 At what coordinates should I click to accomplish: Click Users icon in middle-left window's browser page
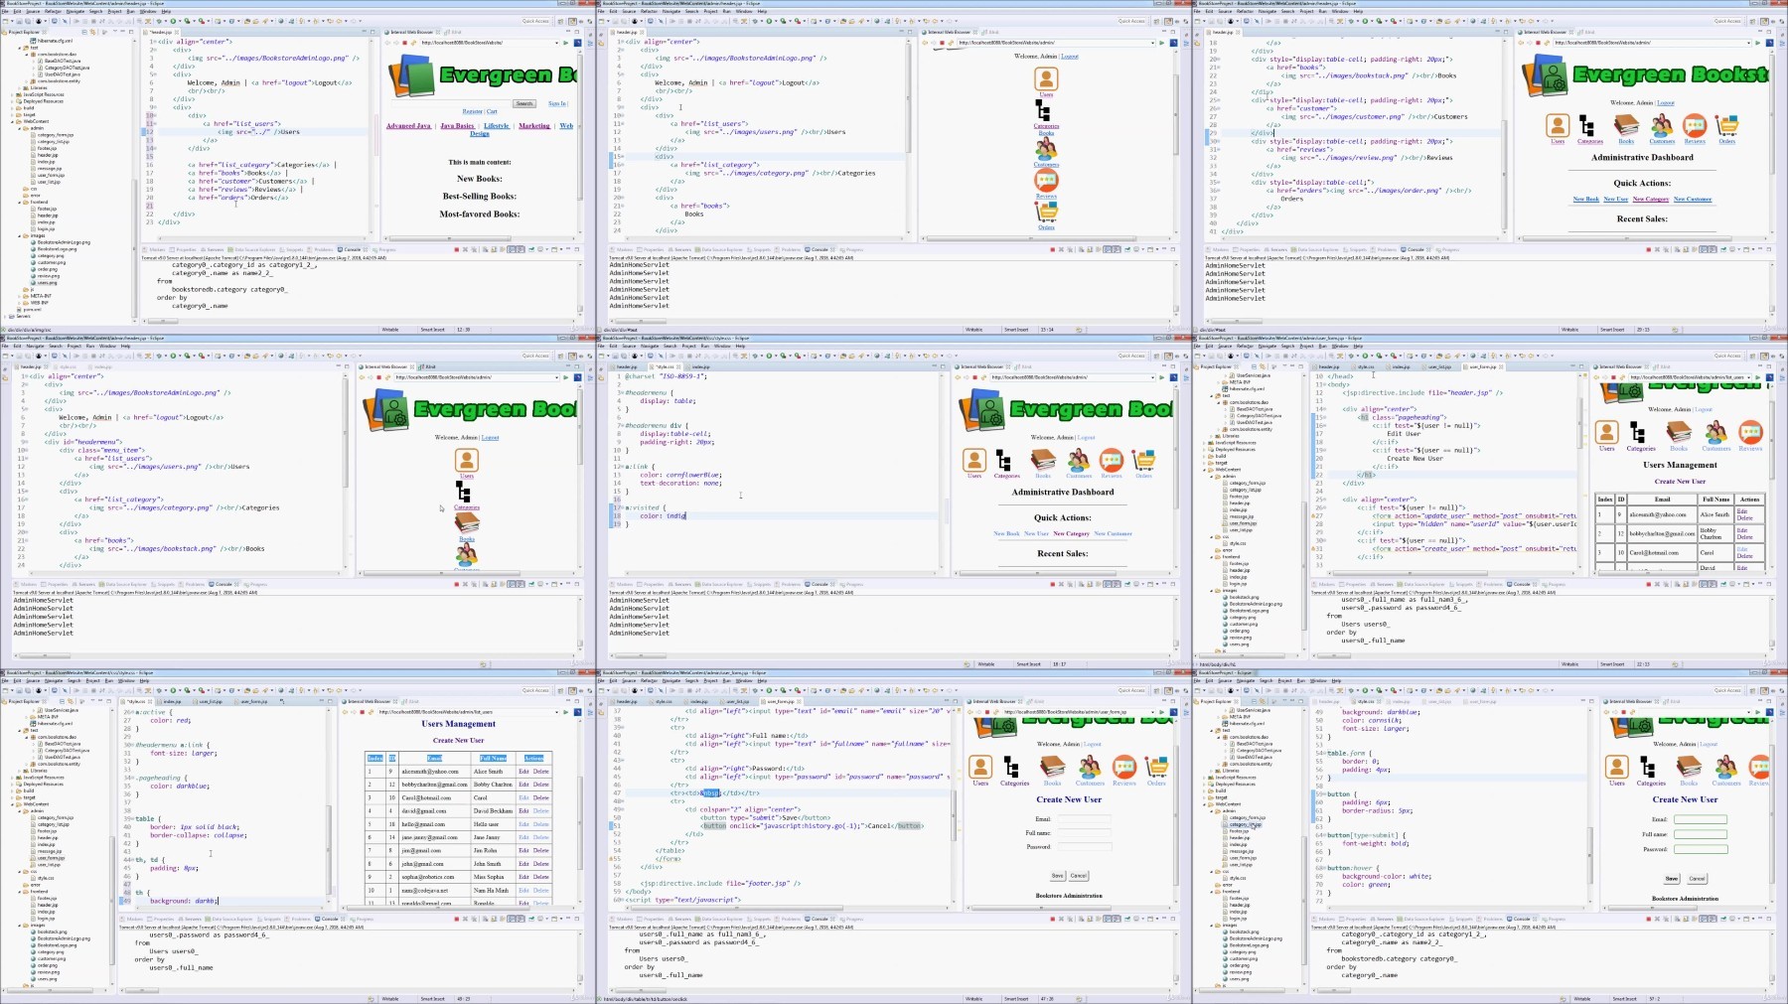(x=467, y=460)
